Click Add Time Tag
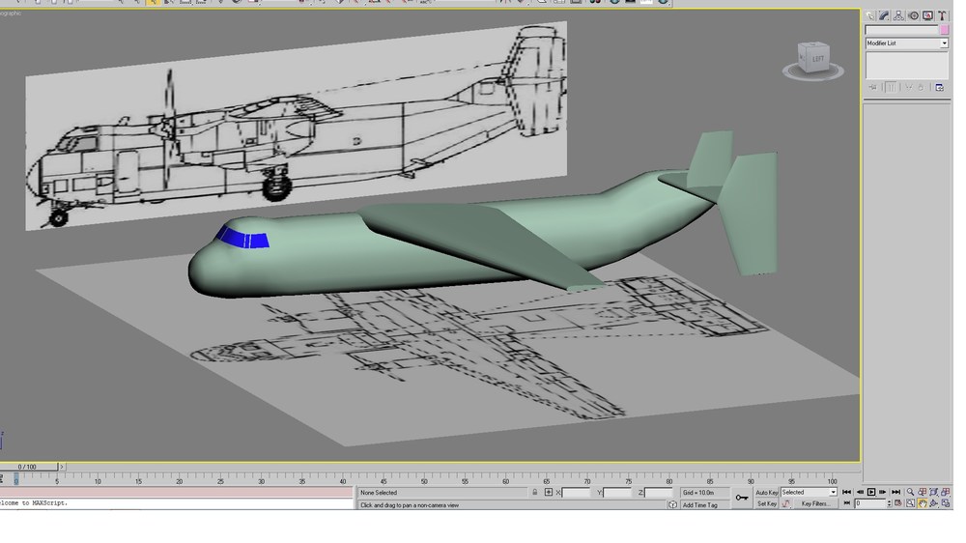The width and height of the screenshot is (966, 543). pos(699,504)
